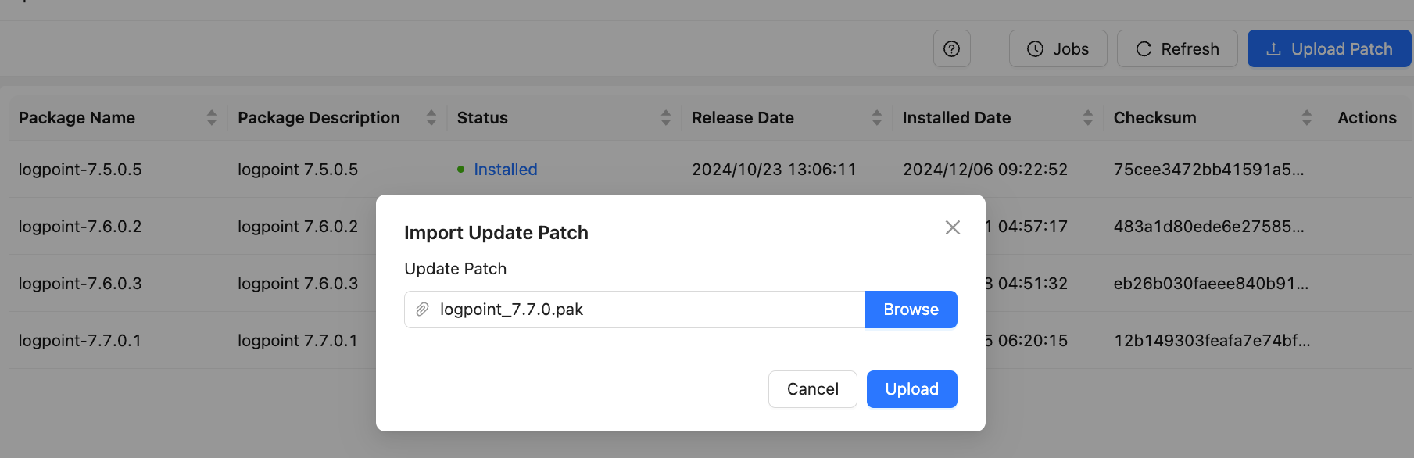The width and height of the screenshot is (1414, 458).
Task: Toggle sorting on the Status column
Action: (666, 117)
